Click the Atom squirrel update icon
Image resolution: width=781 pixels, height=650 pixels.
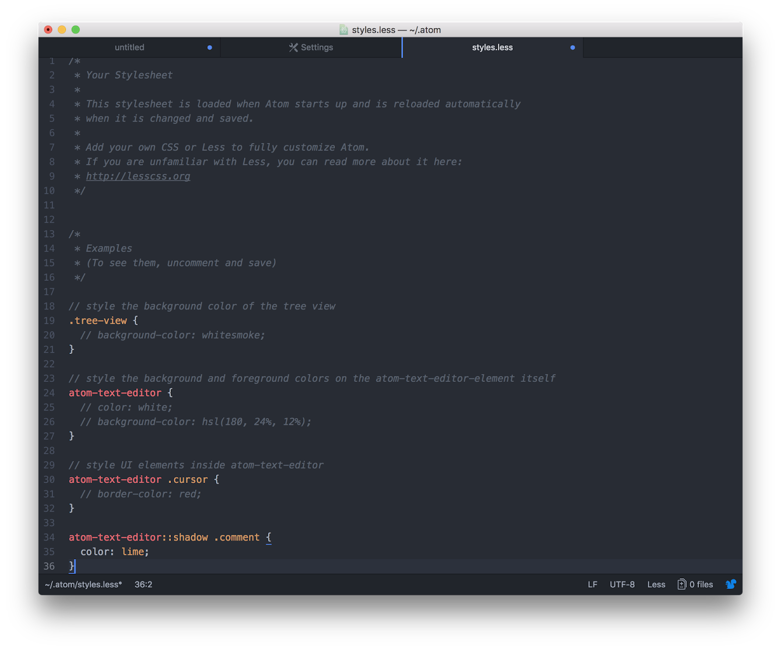click(x=731, y=584)
